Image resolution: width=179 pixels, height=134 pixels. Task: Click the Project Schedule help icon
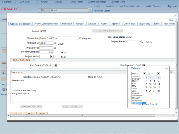click(33, 60)
